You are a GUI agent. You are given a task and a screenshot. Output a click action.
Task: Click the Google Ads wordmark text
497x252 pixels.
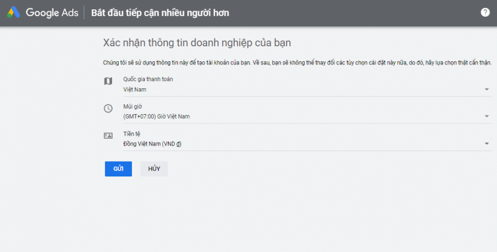(52, 13)
